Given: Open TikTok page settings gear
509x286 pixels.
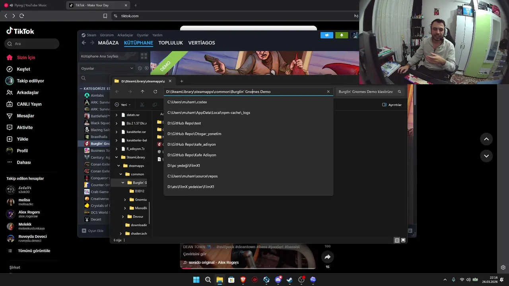Looking at the screenshot, I should [x=503, y=267].
